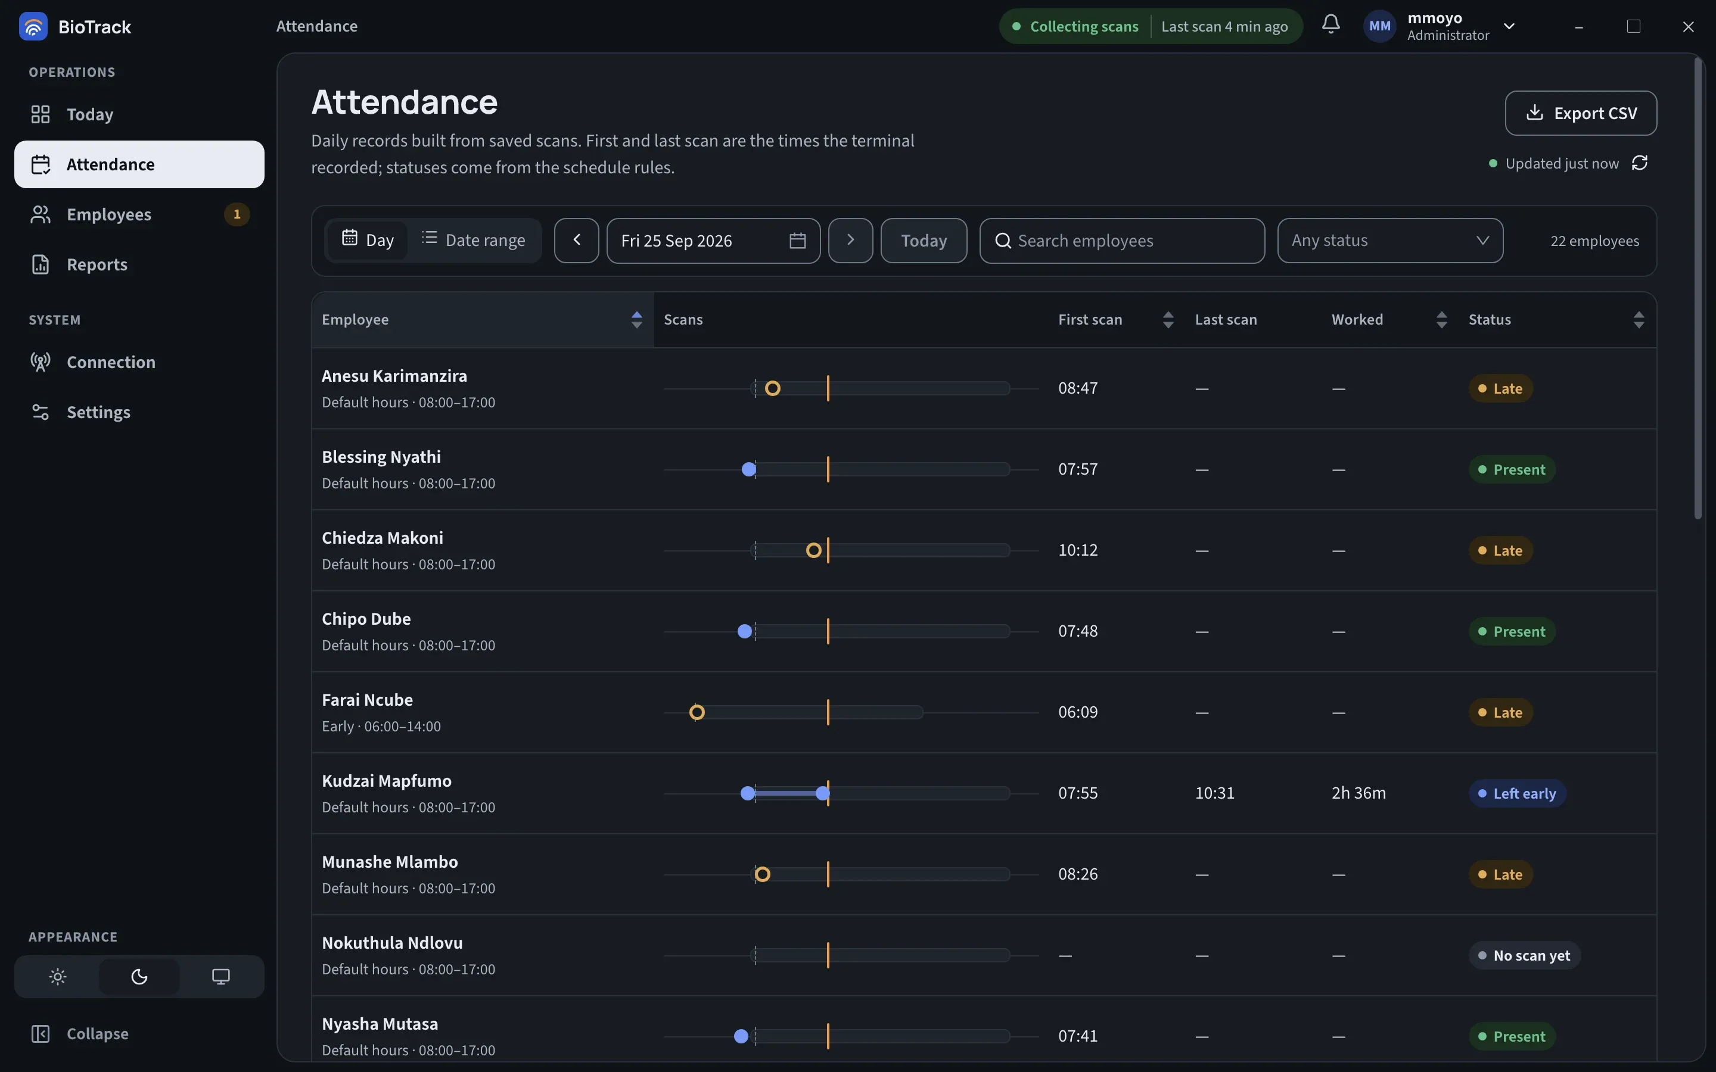Image resolution: width=1716 pixels, height=1072 pixels.
Task: Open the Fri 25 Sep 2026 date field
Action: [x=713, y=241]
